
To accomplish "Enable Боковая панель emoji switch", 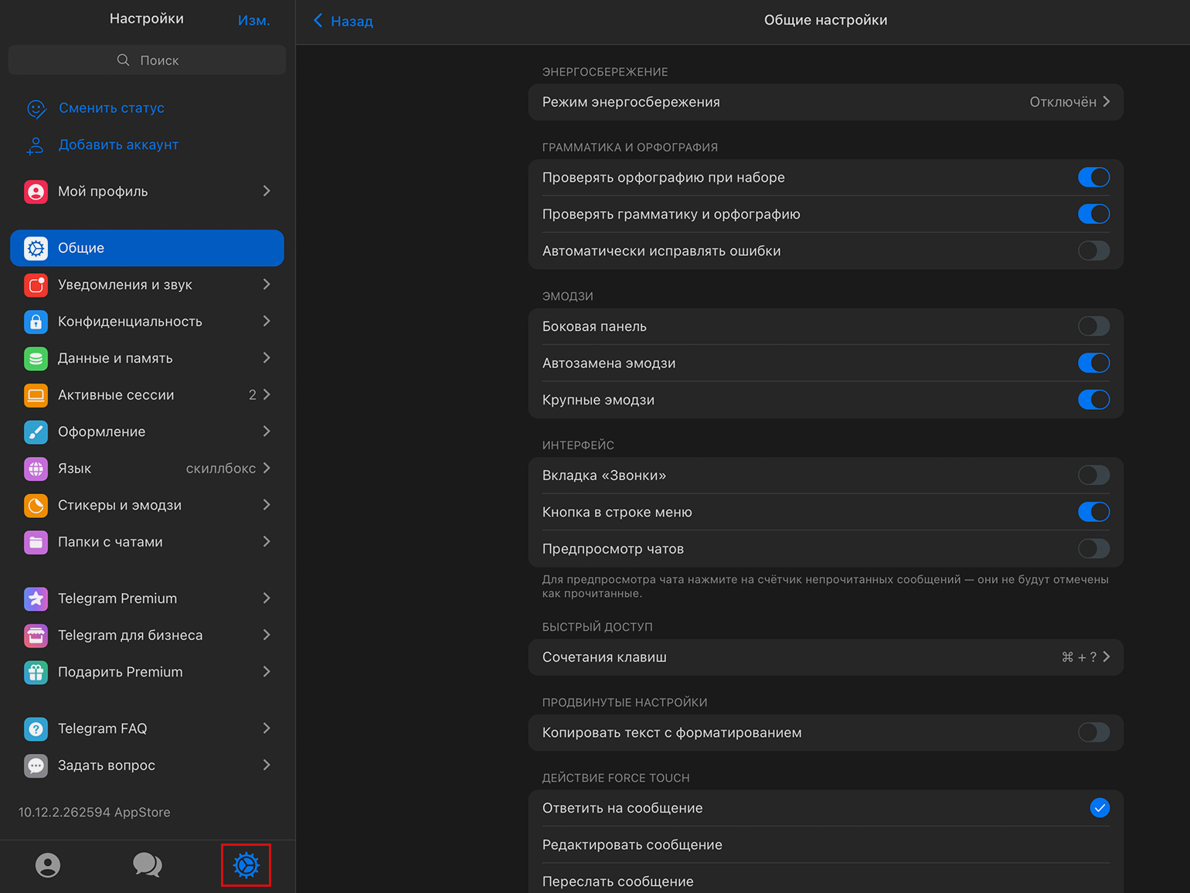I will [x=1093, y=326].
